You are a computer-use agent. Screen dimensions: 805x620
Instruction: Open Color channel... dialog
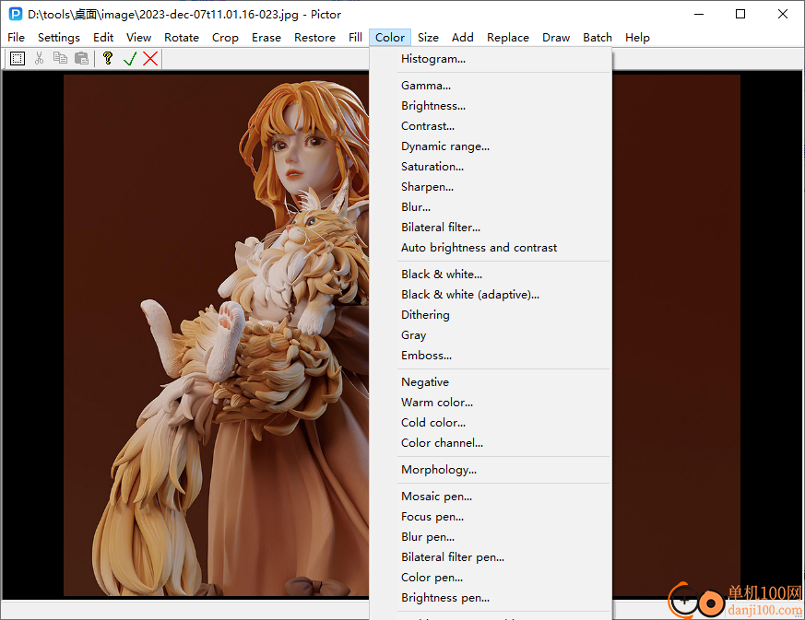point(491,442)
